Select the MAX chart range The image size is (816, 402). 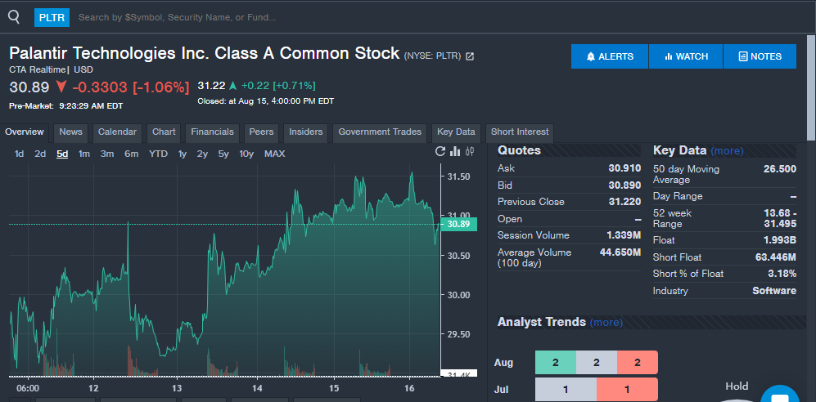pos(275,154)
